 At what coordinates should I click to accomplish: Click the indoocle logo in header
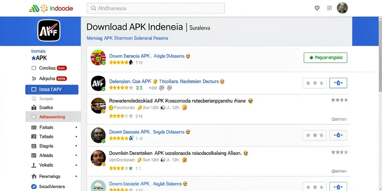51,8
